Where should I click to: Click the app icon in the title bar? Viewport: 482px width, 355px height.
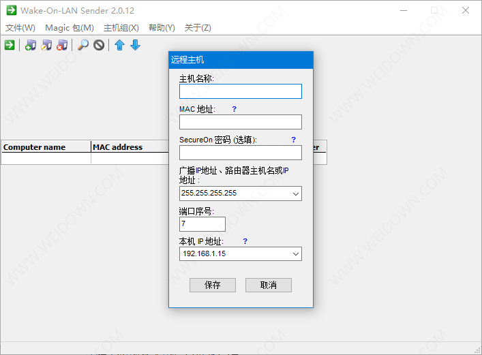click(x=12, y=10)
